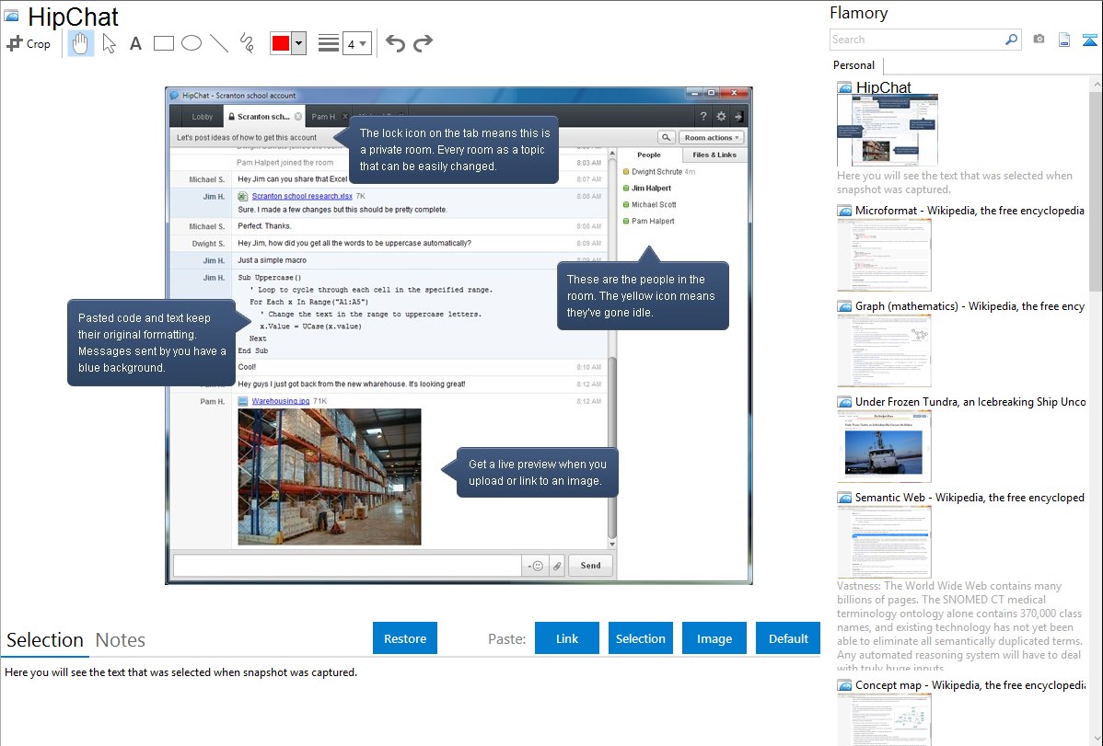Image resolution: width=1103 pixels, height=746 pixels.
Task: Open the HipChat snapshot thumbnail
Action: click(x=887, y=131)
